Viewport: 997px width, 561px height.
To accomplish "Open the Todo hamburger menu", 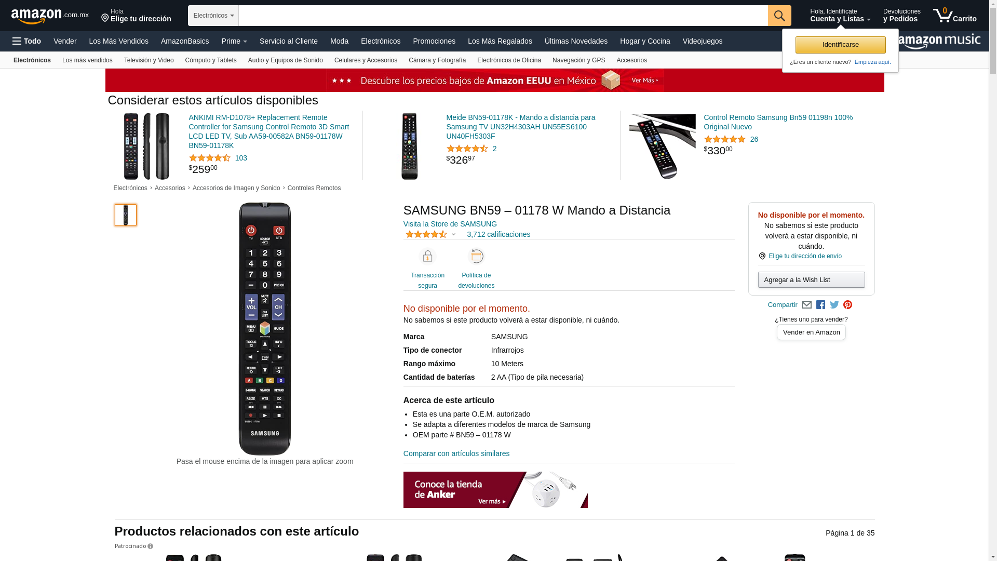I will click(x=27, y=41).
